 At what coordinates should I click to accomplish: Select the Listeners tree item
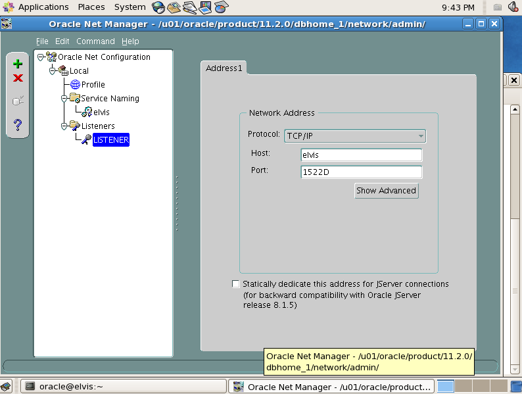point(98,126)
